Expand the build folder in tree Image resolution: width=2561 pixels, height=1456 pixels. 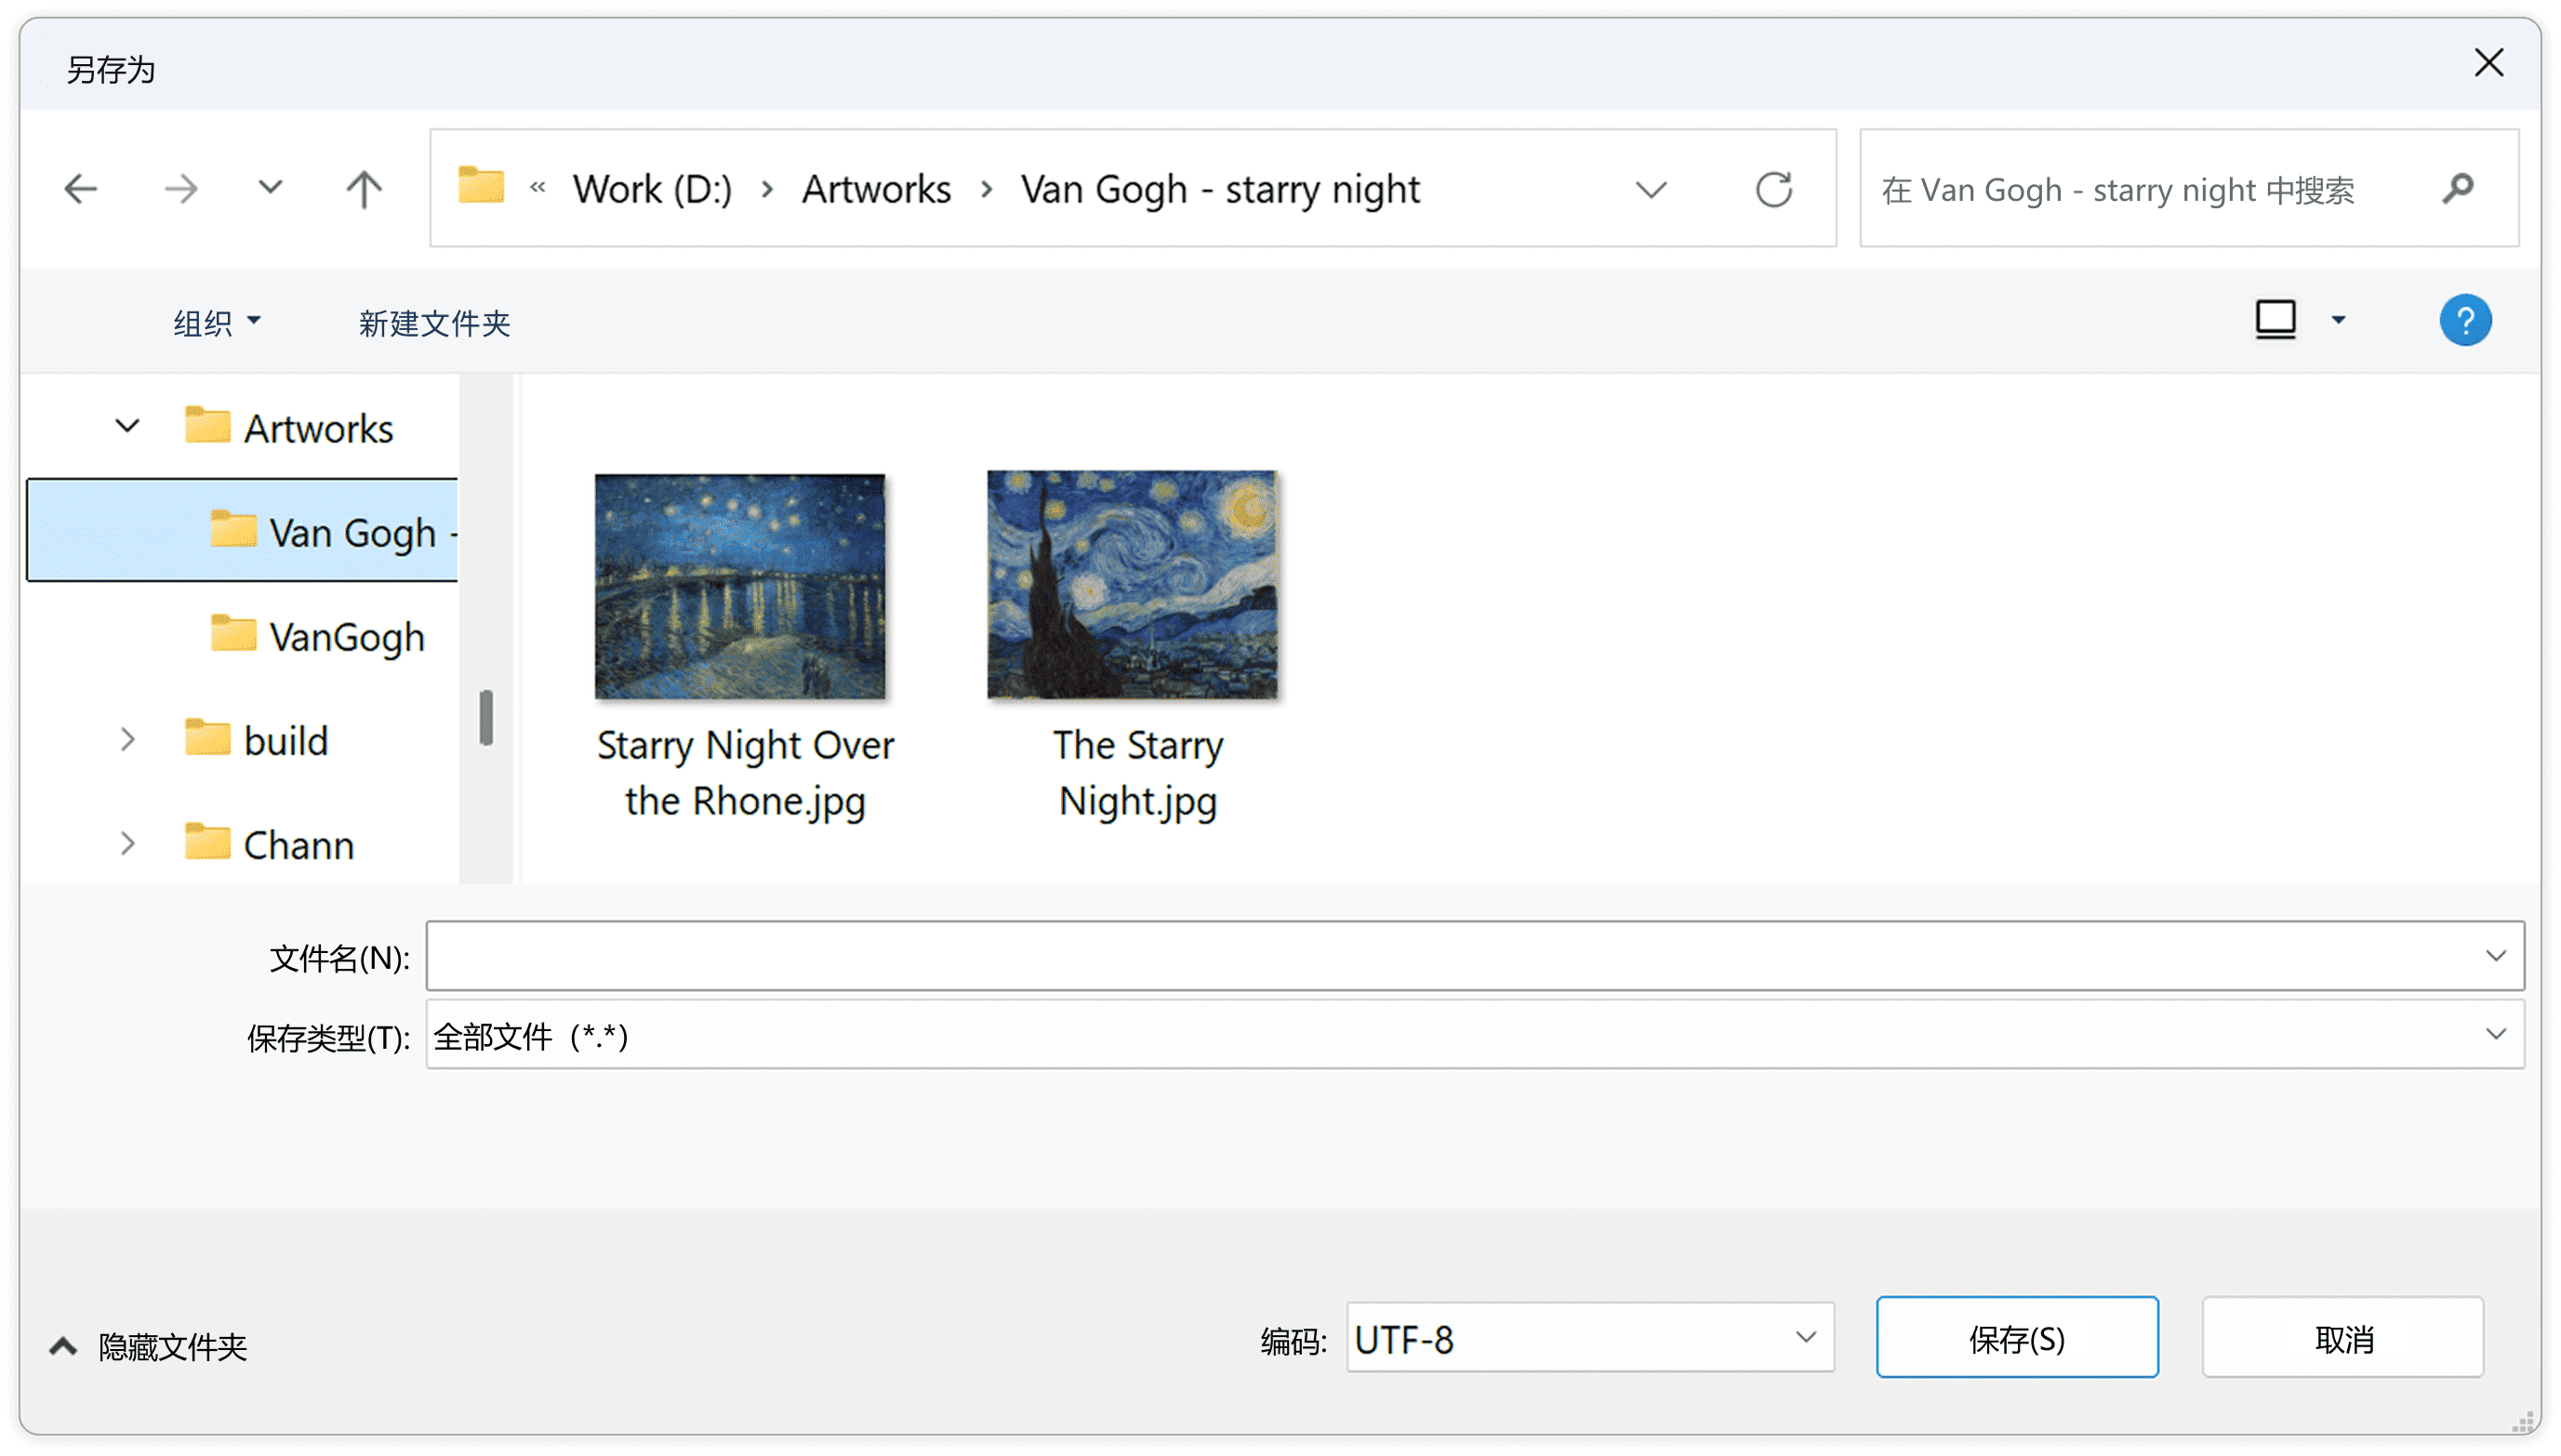click(x=127, y=740)
